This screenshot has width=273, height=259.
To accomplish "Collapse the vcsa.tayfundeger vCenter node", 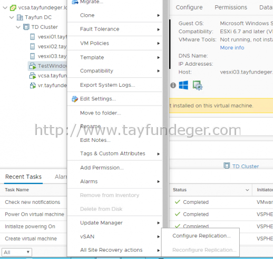I will (x=5, y=8).
